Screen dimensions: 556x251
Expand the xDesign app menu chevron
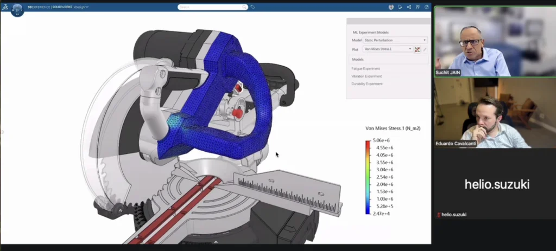(87, 7)
